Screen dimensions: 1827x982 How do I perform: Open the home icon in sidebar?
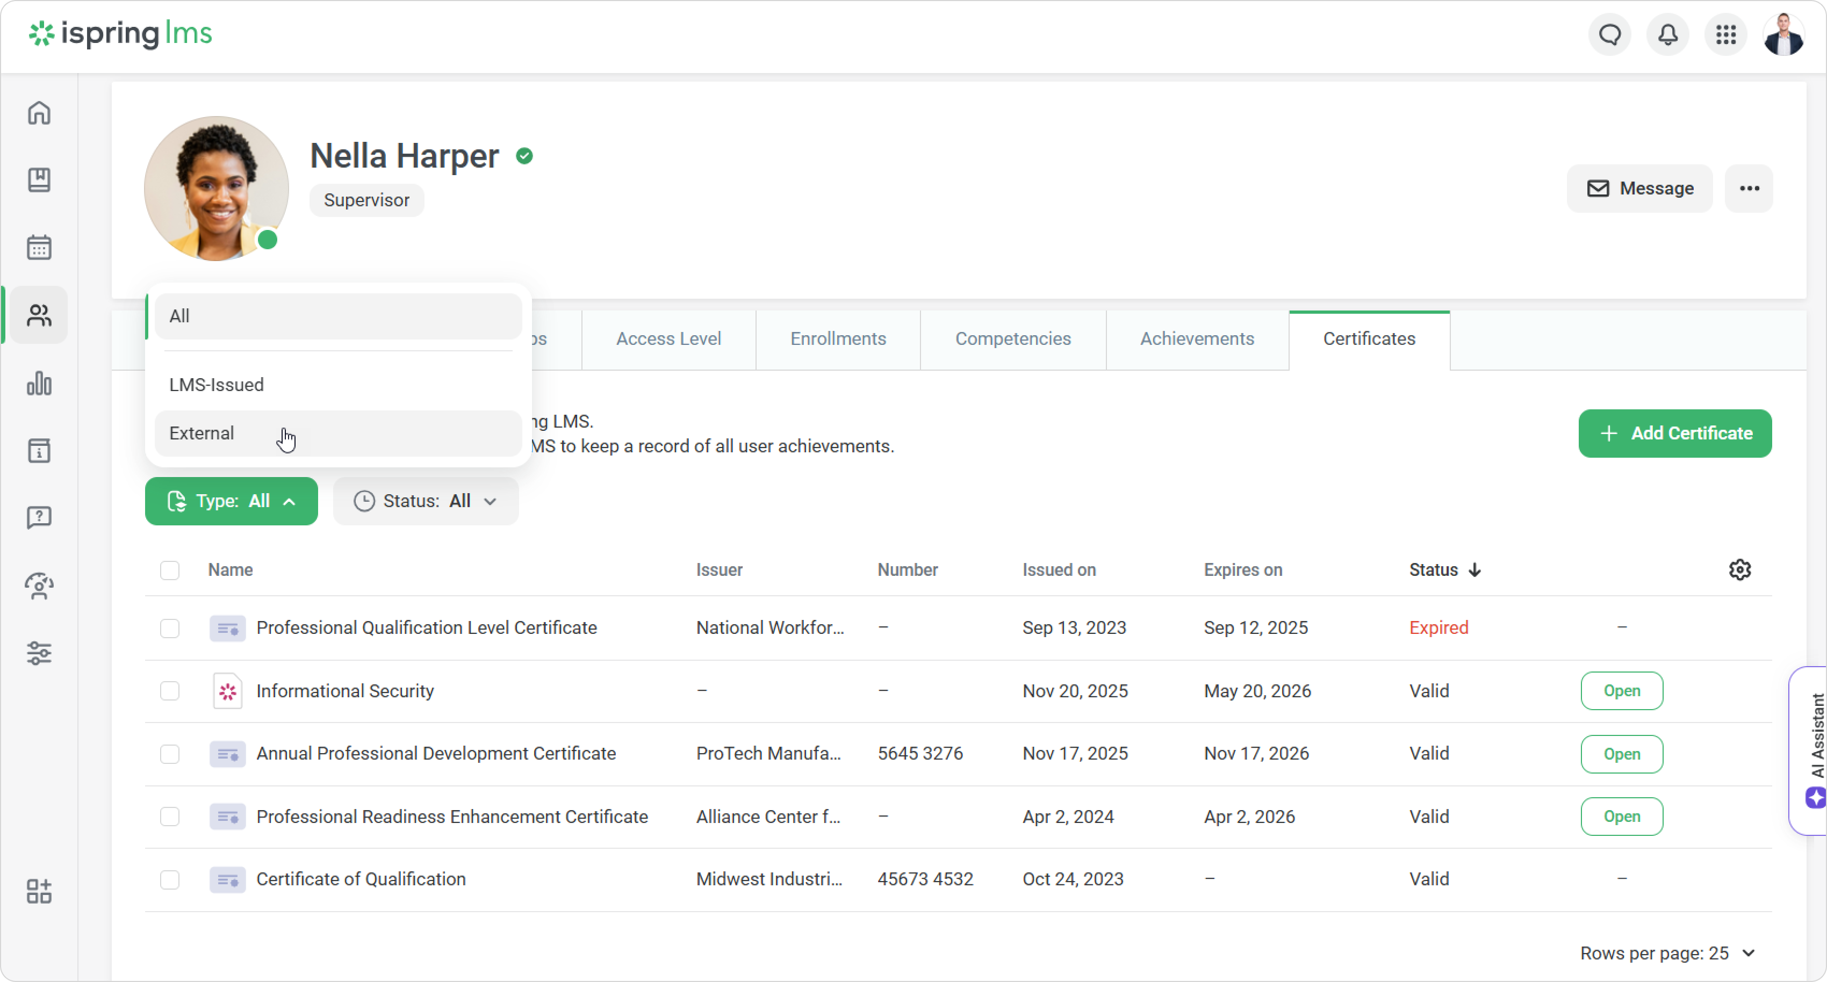[x=39, y=113]
